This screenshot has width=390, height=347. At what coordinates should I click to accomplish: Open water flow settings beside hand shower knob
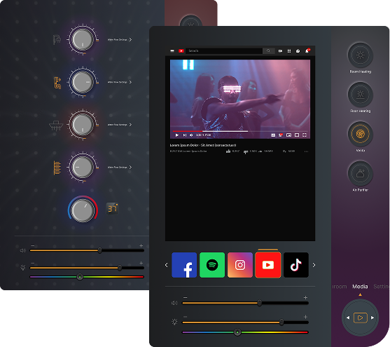tap(120, 40)
